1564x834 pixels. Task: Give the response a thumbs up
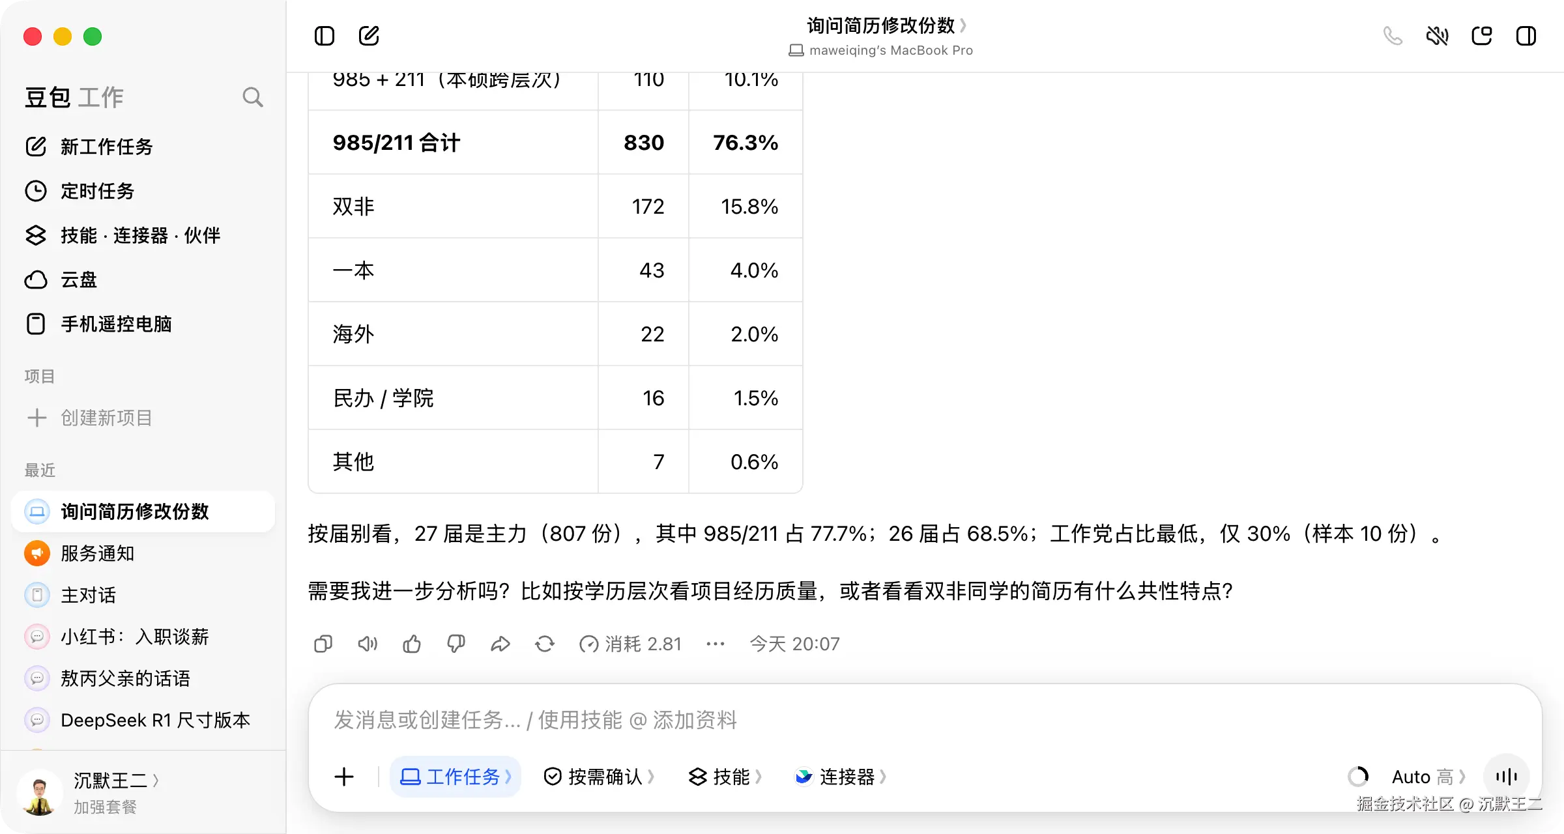tap(412, 644)
